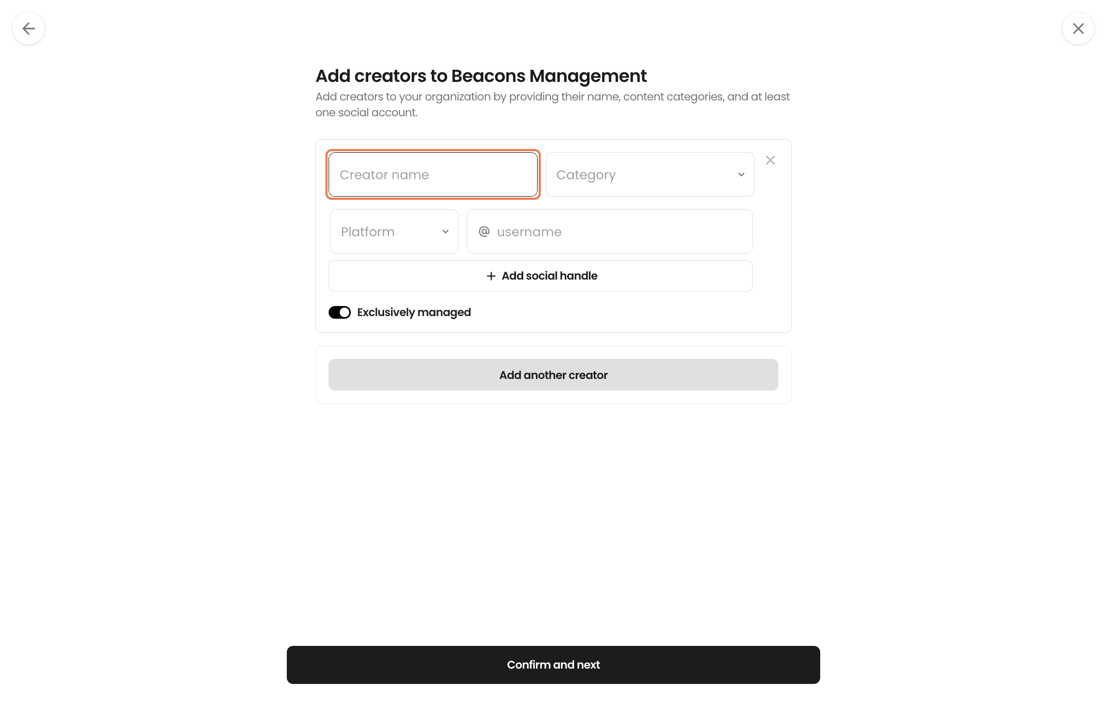Screen dimensions: 1107x722
Task: Close the dialog with the top-right X
Action: coord(1078,29)
